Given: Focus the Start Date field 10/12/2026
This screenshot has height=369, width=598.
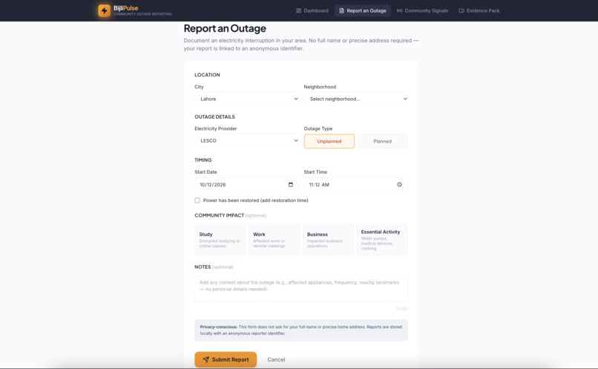Looking at the screenshot, I should (246, 185).
